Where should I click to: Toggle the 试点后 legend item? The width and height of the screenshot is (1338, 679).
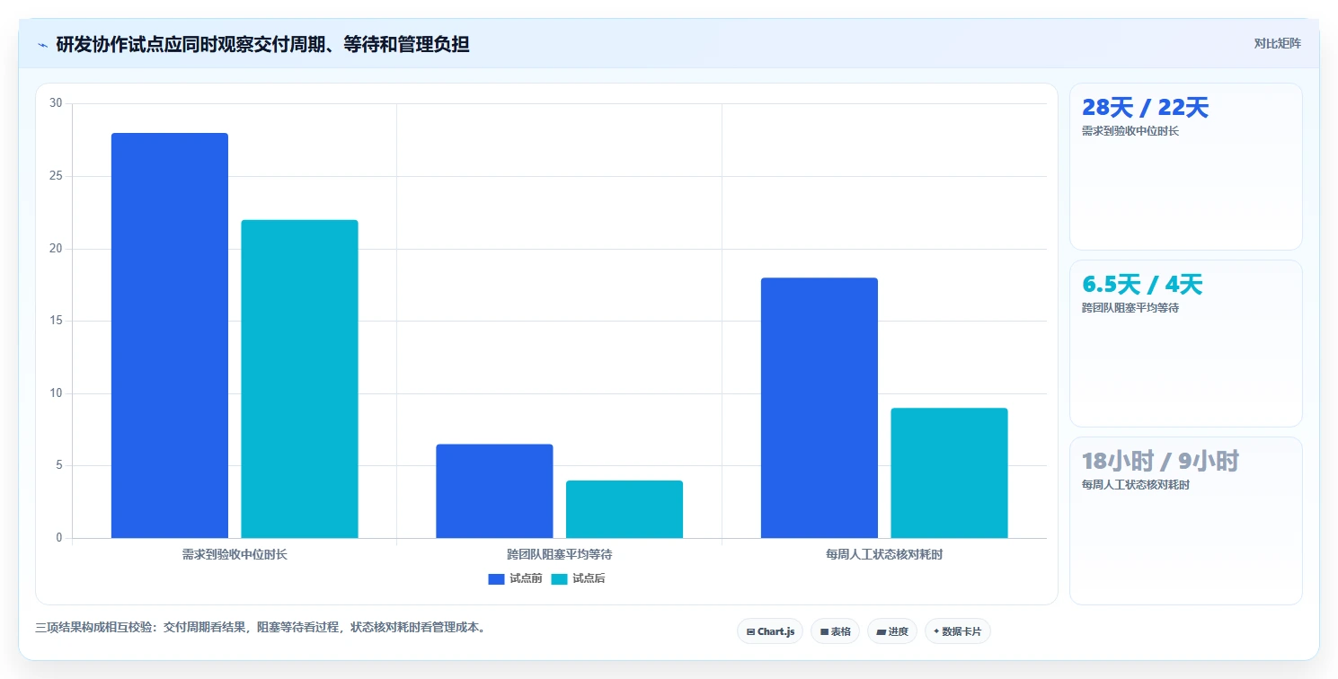(578, 578)
